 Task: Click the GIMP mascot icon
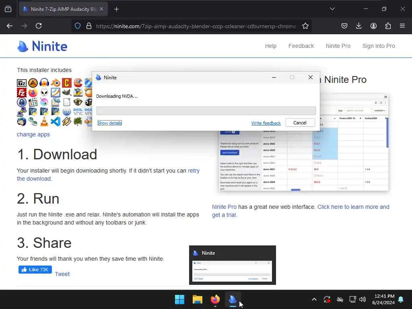pos(67,93)
